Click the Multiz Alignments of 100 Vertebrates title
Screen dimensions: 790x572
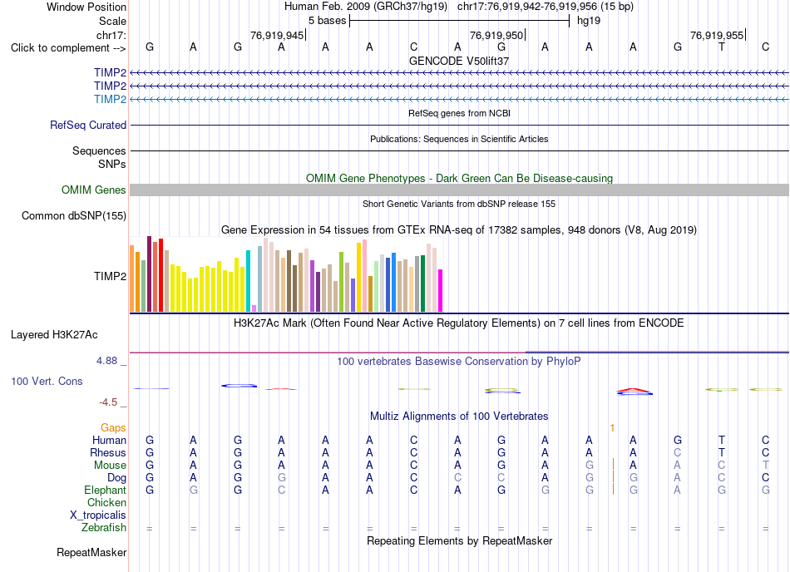459,416
